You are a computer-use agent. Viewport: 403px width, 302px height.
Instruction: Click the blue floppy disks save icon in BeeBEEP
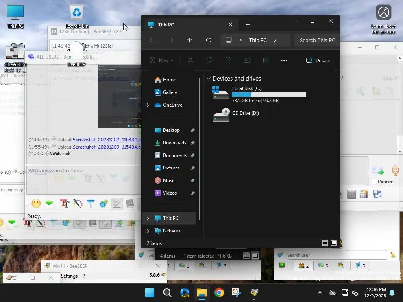point(377,194)
